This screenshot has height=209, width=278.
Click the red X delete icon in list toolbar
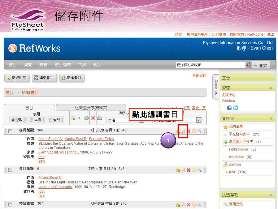(x=93, y=118)
